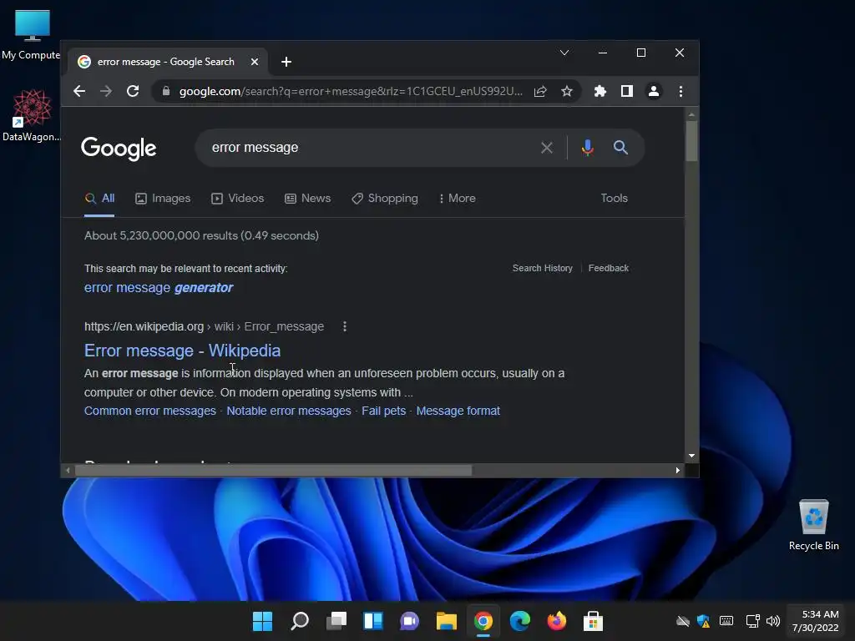Send Feedback on recent activity suggestion

tap(609, 268)
